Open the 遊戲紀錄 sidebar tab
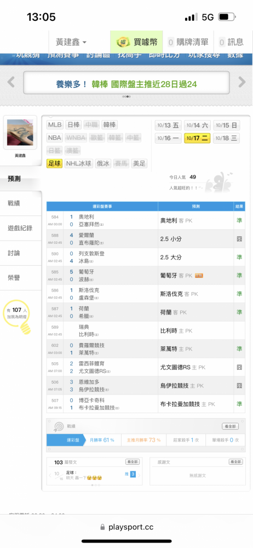 [x=20, y=228]
